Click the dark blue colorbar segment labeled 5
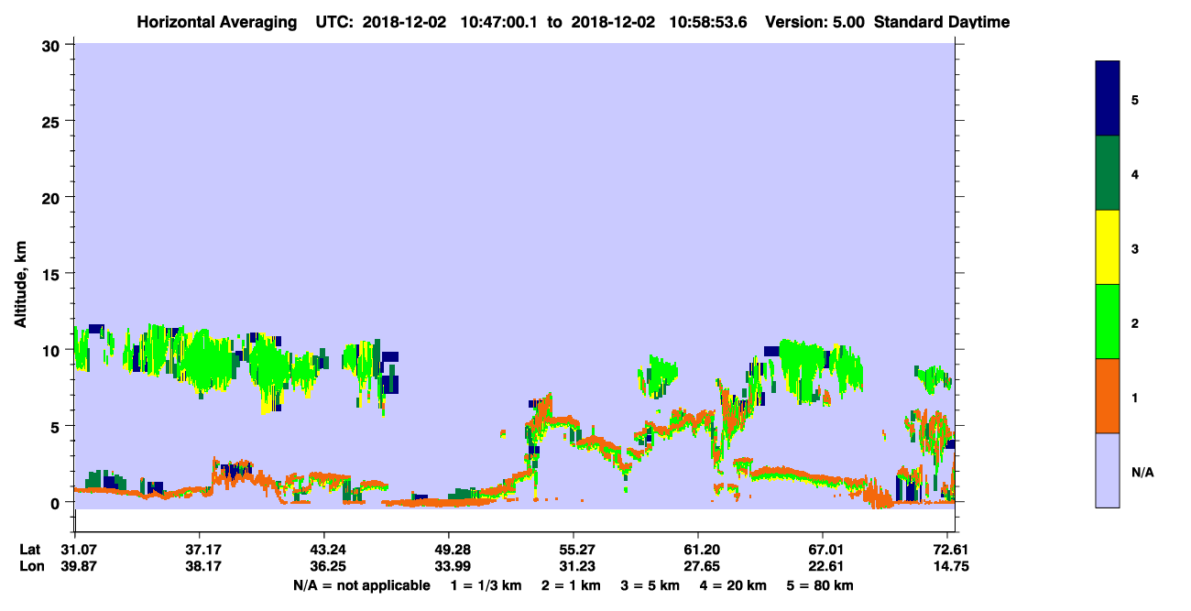Screen dimensions: 1191x611 tap(1108, 99)
